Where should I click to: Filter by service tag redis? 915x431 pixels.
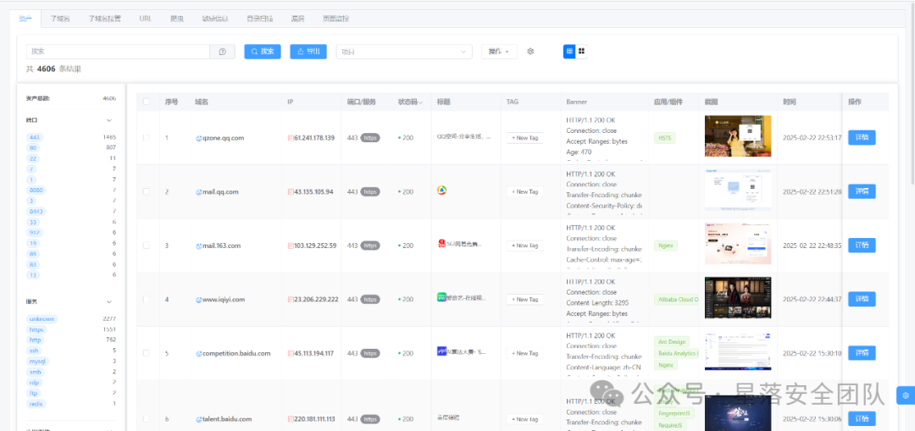pyautogui.click(x=36, y=404)
